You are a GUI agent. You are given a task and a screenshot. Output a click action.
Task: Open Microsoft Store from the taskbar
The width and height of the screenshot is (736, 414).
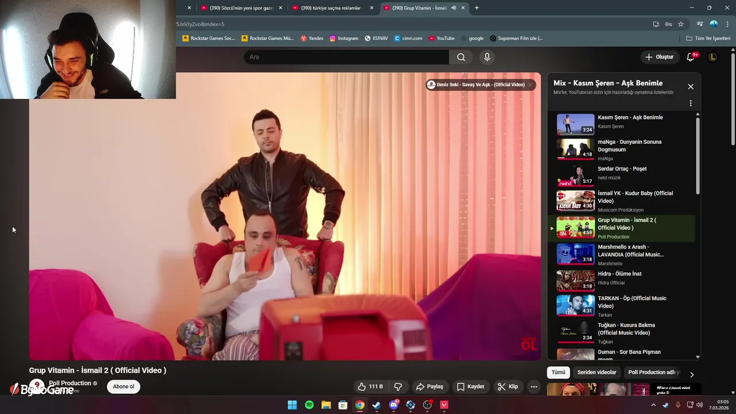click(x=343, y=405)
